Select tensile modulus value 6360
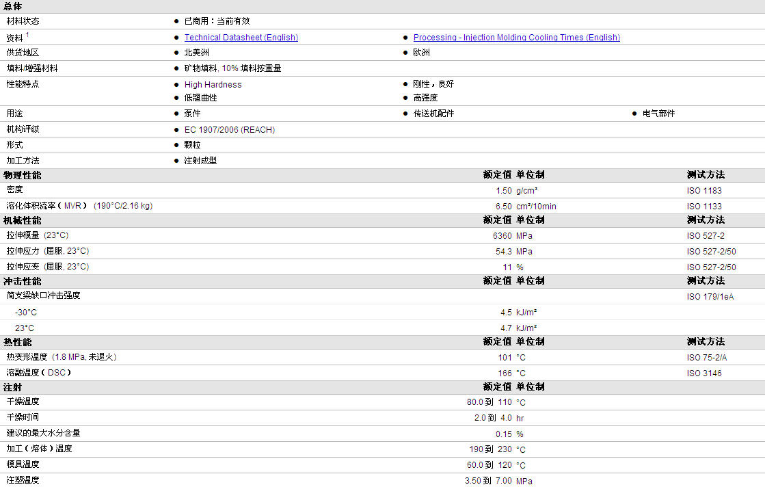Image resolution: width=765 pixels, height=487 pixels. point(502,236)
